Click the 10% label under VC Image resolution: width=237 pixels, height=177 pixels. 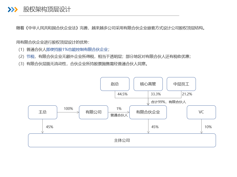[208, 127]
